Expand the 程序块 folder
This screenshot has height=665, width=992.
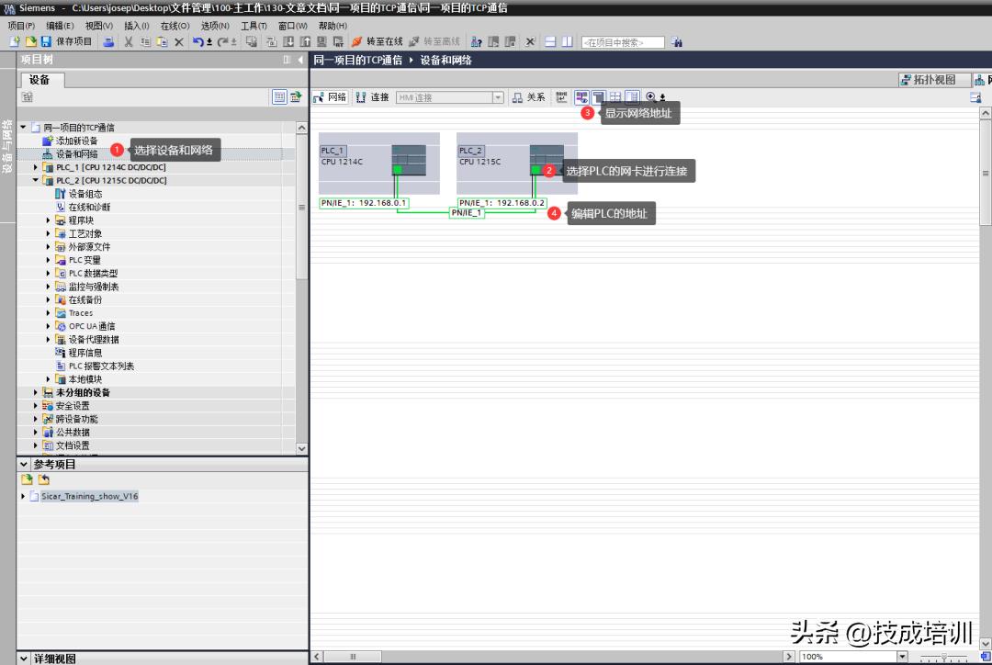(x=49, y=220)
